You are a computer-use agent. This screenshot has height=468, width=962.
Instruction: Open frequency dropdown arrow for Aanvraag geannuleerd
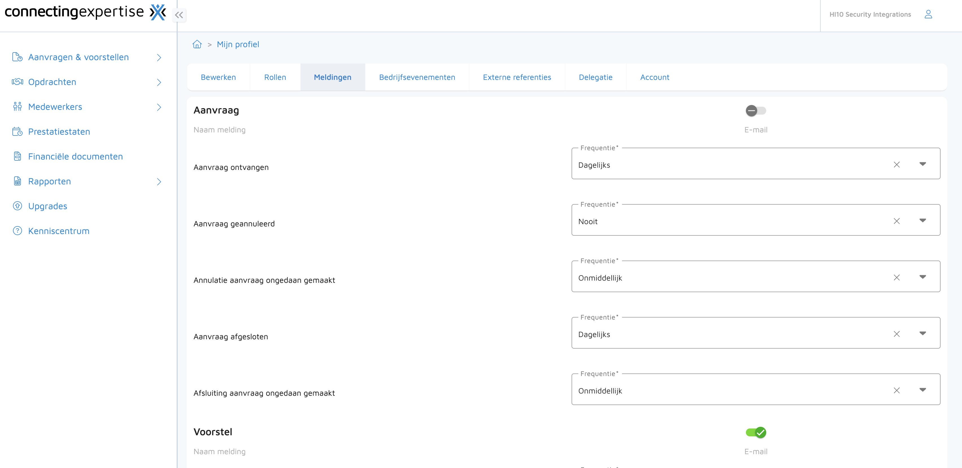click(923, 220)
